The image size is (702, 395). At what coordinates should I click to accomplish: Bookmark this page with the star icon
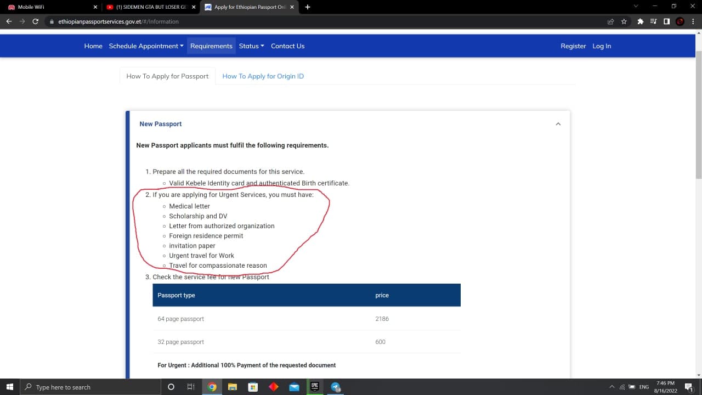click(x=624, y=21)
